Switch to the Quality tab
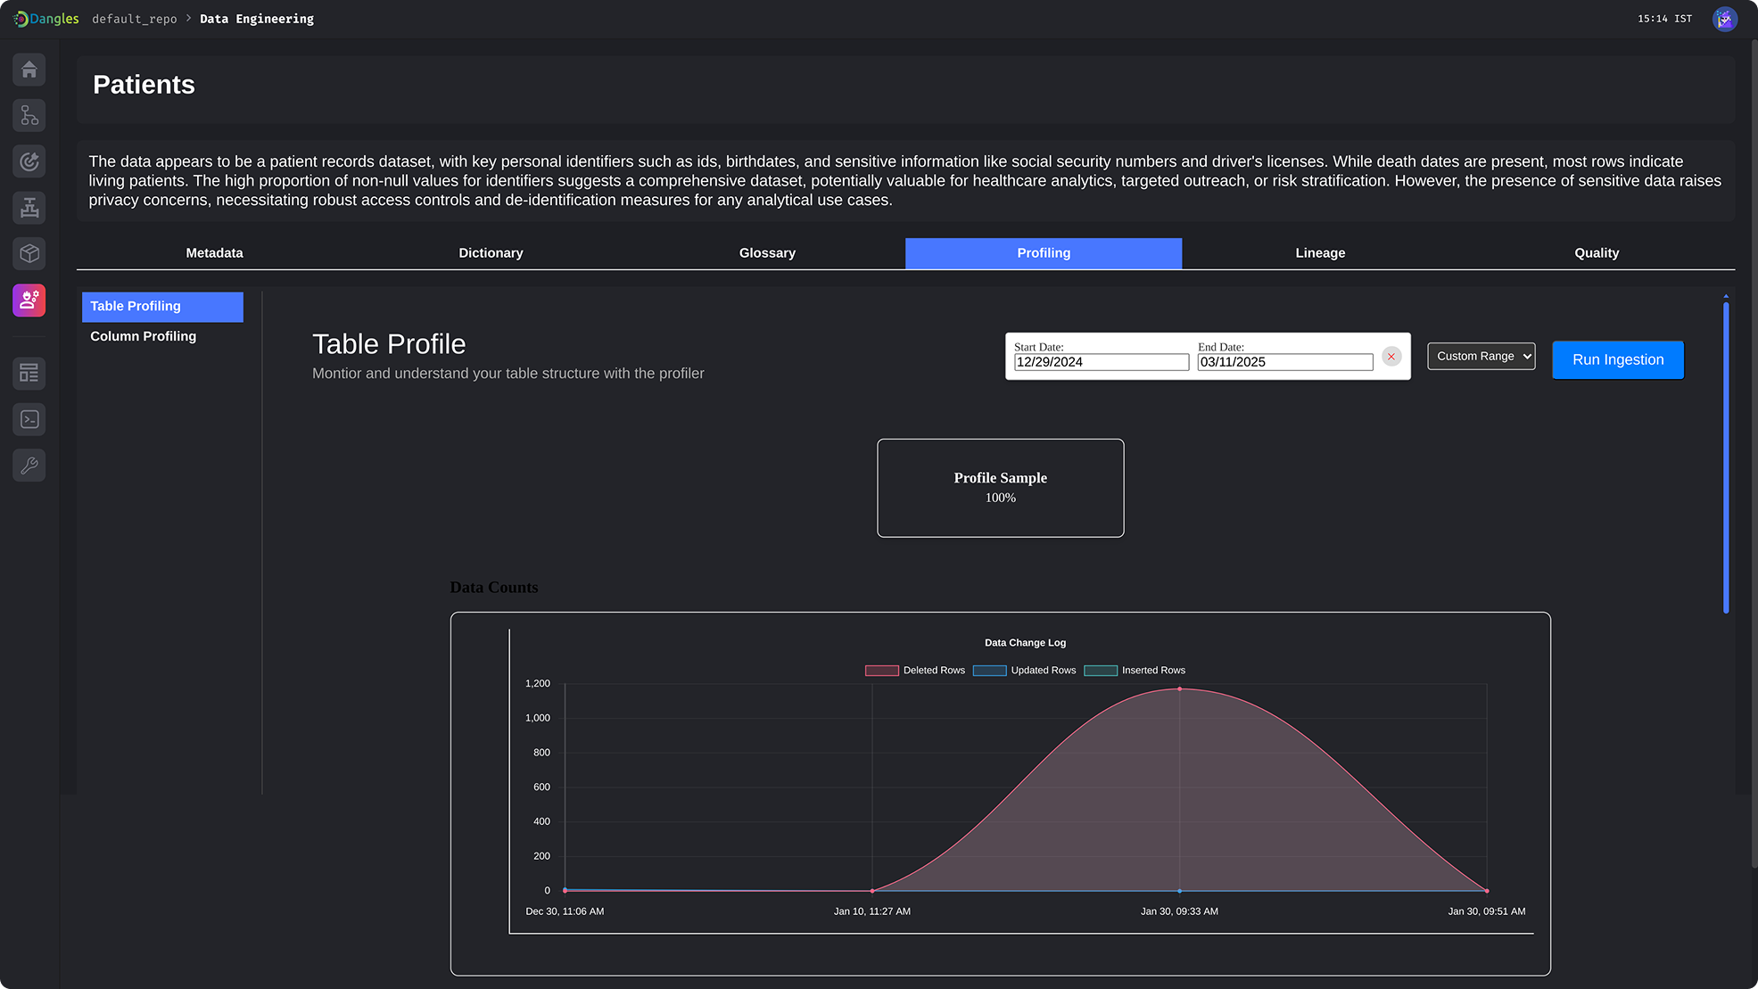 (x=1597, y=253)
